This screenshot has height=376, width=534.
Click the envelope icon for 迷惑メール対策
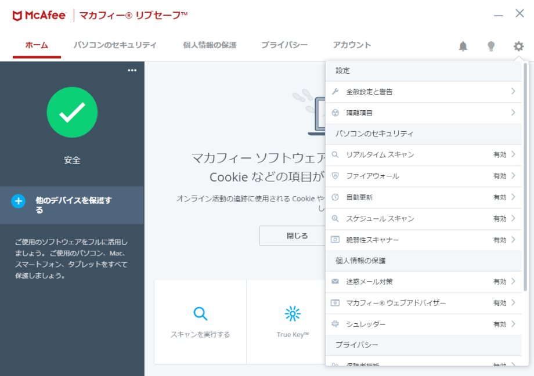pos(335,281)
